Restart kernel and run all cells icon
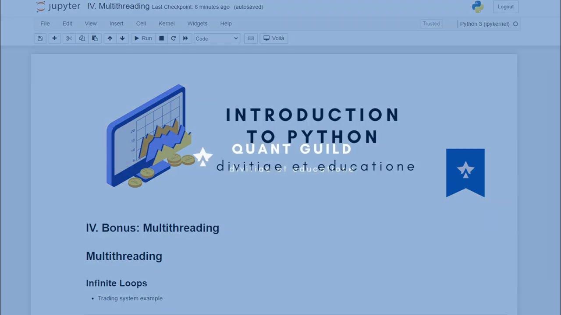Screen dimensions: 561x315 [x=186, y=38]
